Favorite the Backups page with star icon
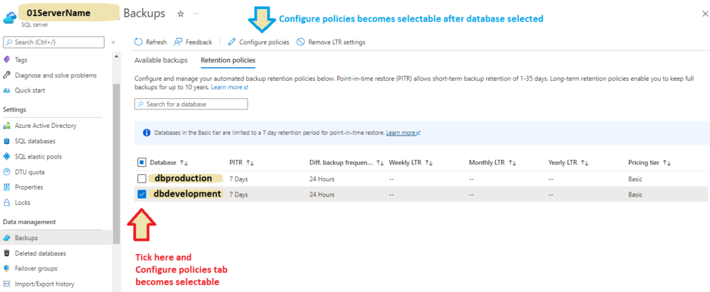 [x=181, y=14]
